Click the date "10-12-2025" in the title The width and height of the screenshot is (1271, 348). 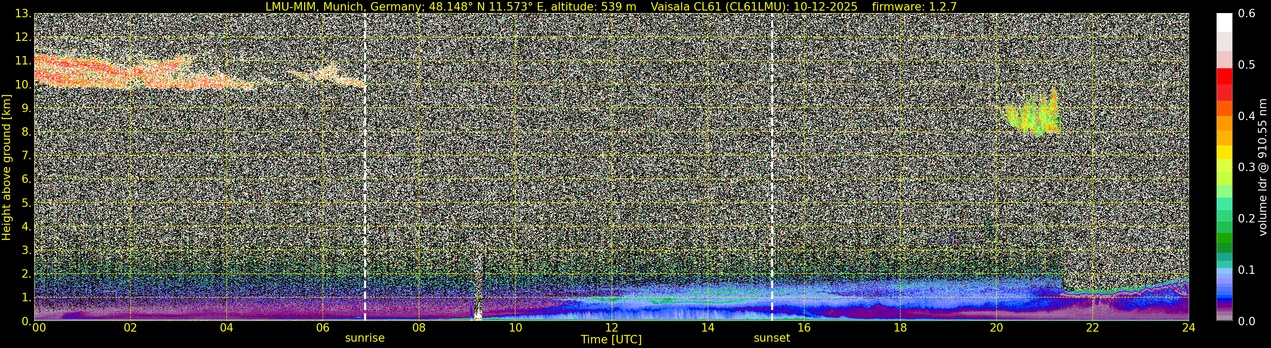(x=826, y=6)
